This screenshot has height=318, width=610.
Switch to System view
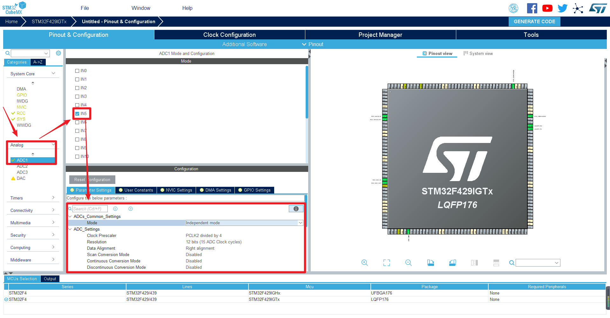478,53
